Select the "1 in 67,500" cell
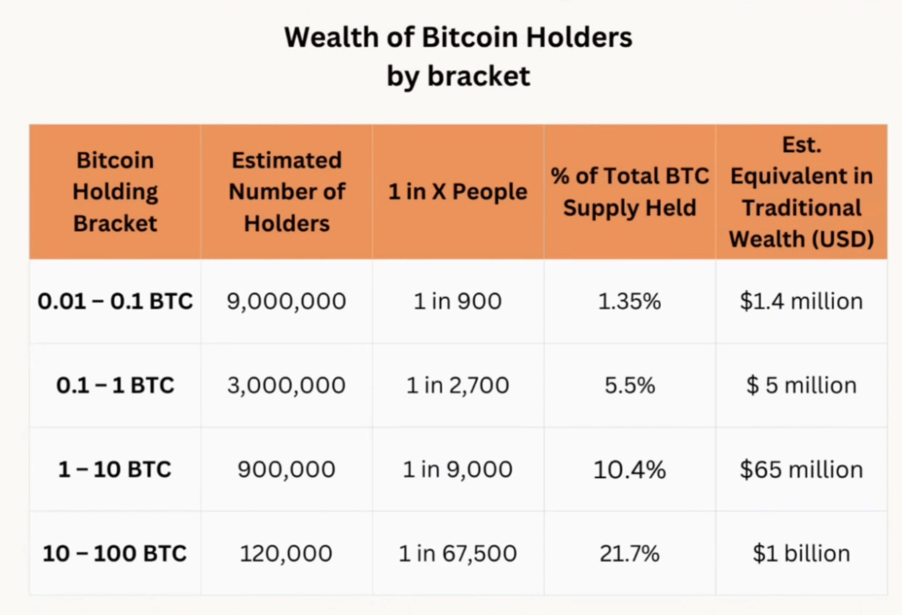Screen dimensions: 902x615 click(x=458, y=554)
